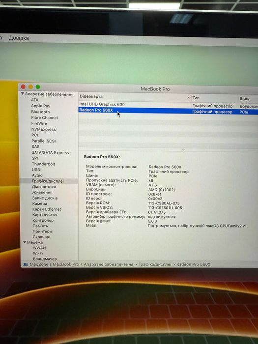The image size is (258, 344).
Task: Select NVMExpress in the sidebar
Action: click(43, 129)
